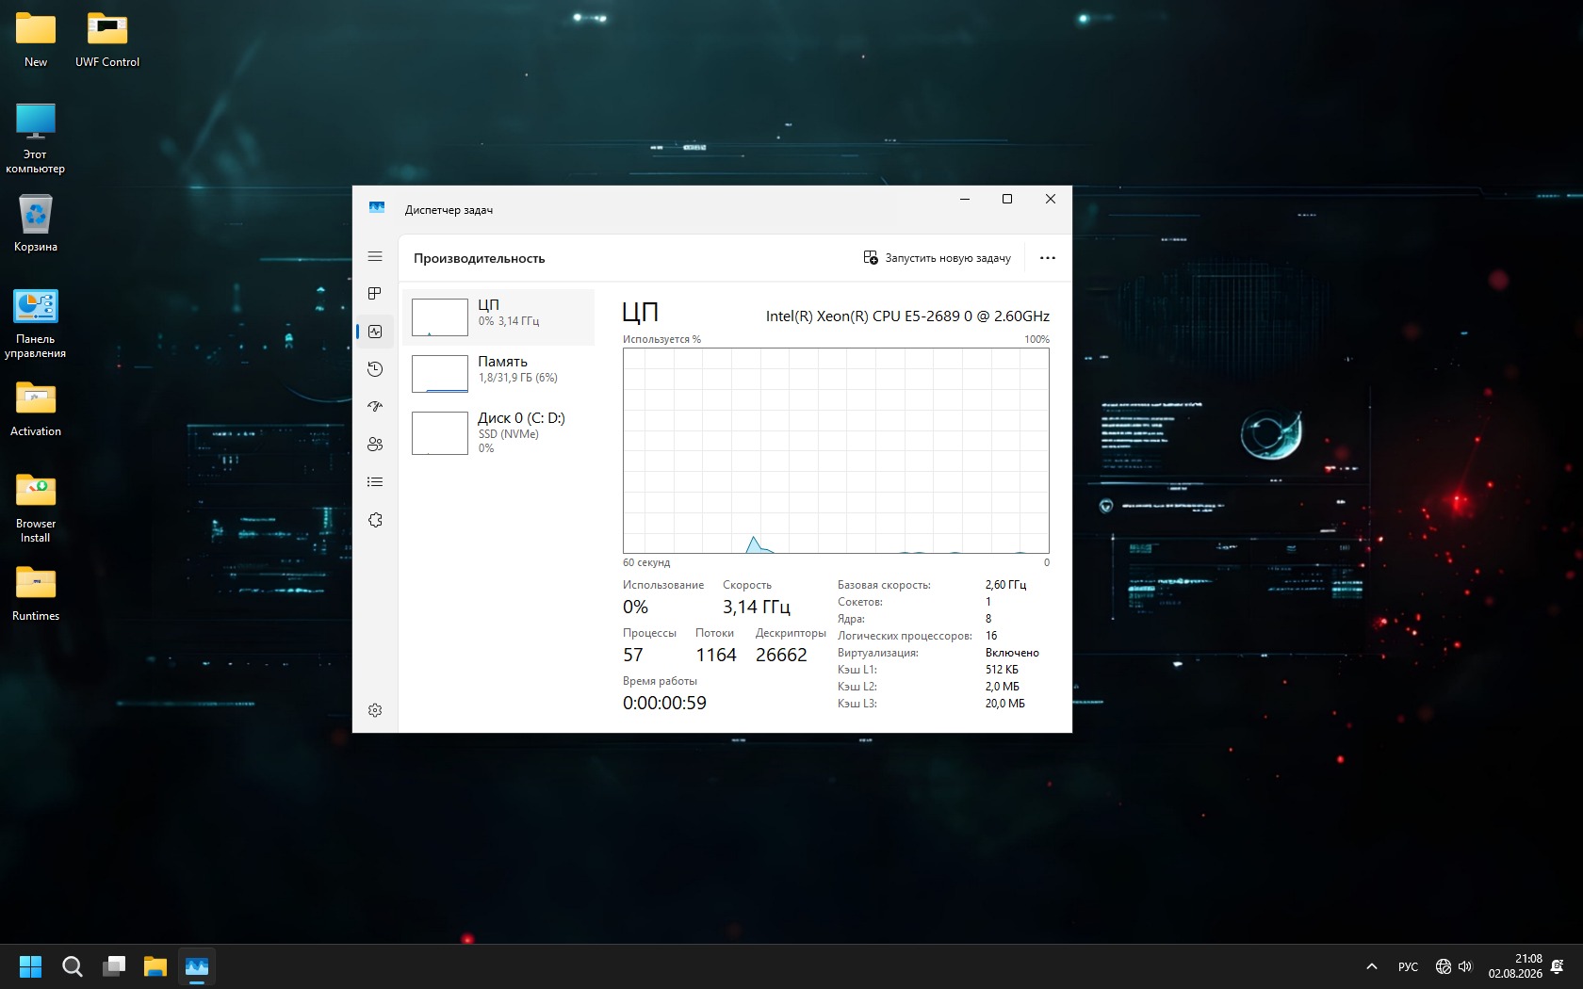Click the 57 processes value
This screenshot has height=989, width=1583.
[x=633, y=656]
